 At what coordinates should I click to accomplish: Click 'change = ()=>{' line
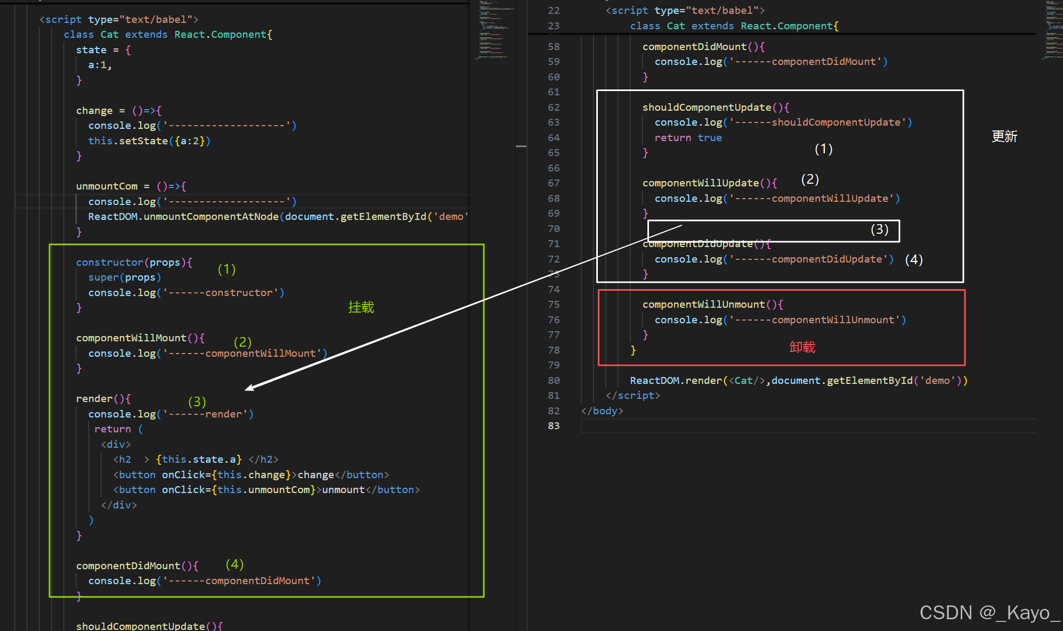[x=119, y=111]
